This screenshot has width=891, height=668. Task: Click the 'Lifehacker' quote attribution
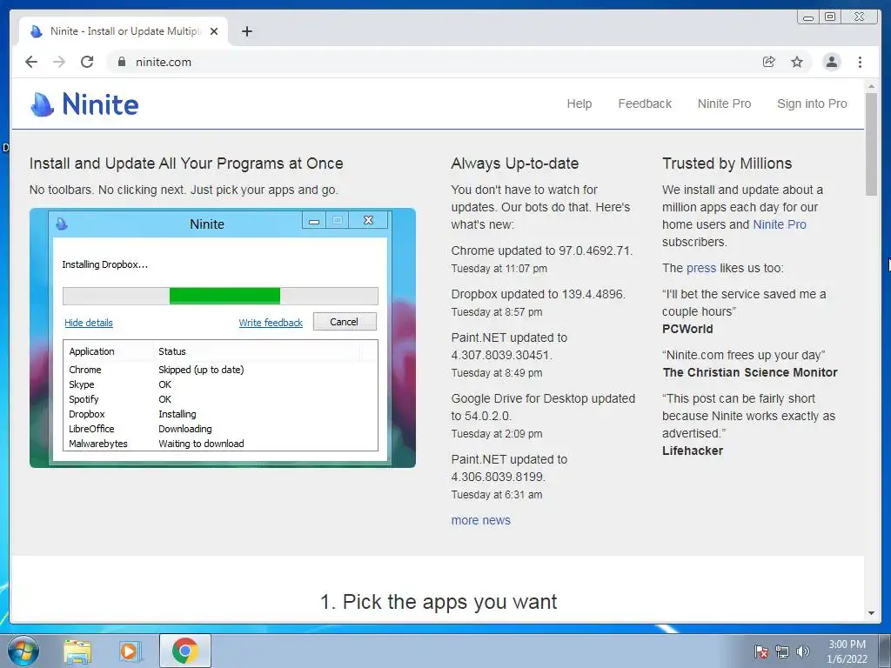tap(693, 451)
